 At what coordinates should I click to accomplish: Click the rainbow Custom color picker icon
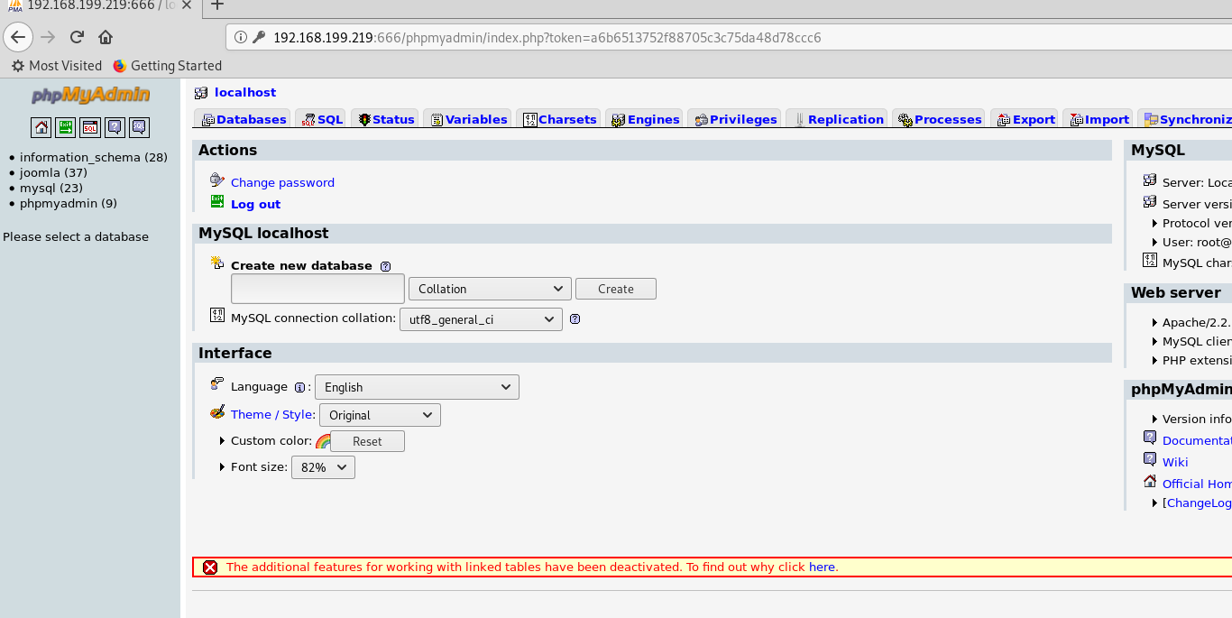(x=323, y=441)
